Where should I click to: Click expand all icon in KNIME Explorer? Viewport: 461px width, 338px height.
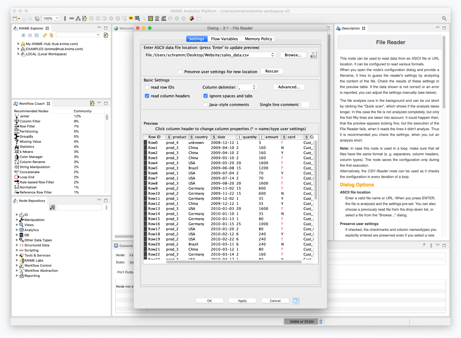click(x=23, y=35)
